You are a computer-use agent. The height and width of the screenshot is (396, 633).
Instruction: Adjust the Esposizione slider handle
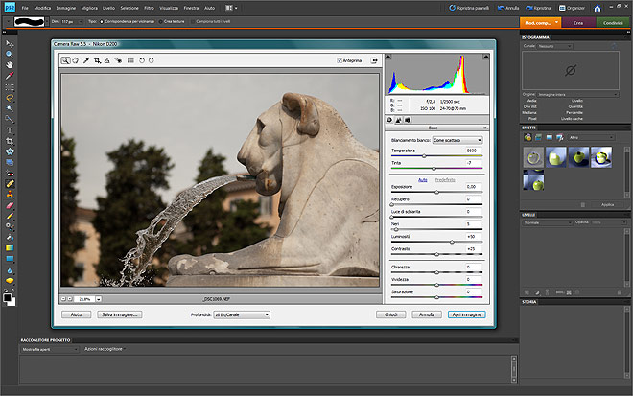click(x=436, y=193)
